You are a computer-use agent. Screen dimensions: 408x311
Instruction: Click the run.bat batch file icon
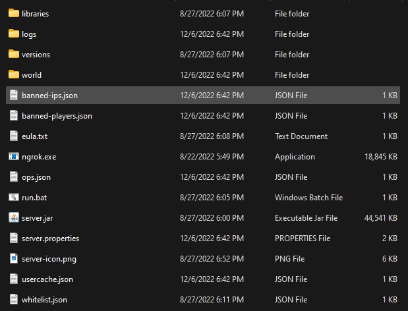[x=14, y=197]
